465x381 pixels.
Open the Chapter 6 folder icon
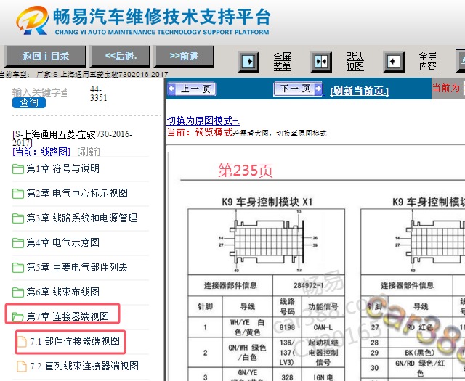[18, 292]
